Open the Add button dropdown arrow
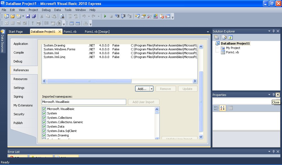282x165 pixels. [x=151, y=89]
